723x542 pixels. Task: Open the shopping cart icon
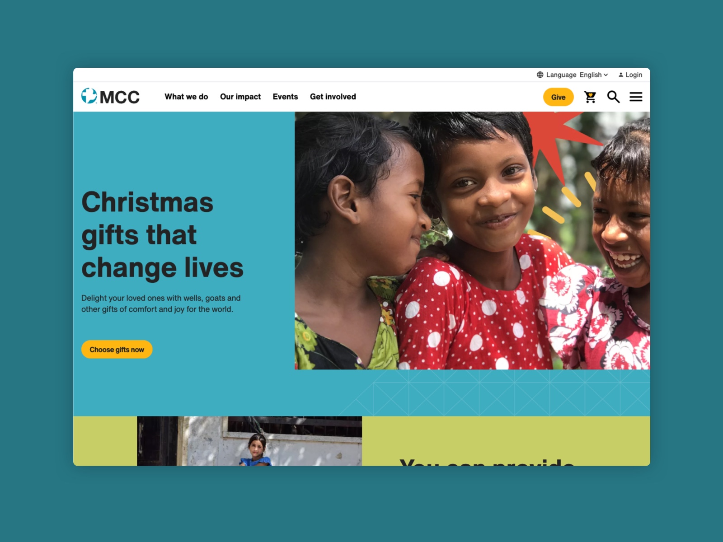pos(590,97)
